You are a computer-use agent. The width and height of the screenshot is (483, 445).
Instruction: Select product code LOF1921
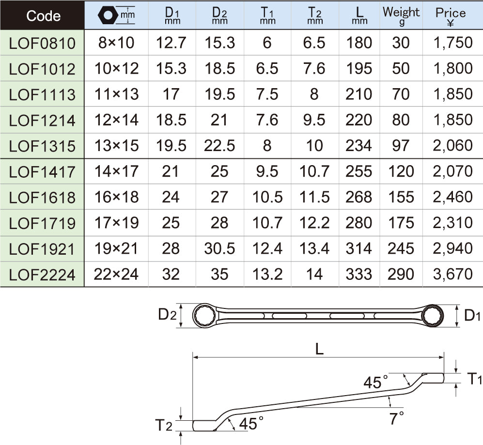(43, 249)
